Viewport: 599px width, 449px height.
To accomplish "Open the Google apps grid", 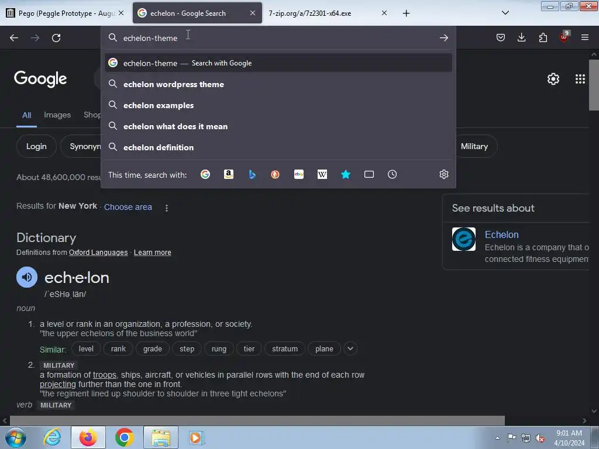I will [580, 79].
